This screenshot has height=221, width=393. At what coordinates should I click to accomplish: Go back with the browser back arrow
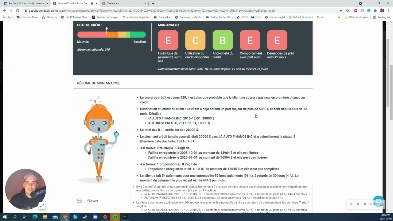[4, 10]
